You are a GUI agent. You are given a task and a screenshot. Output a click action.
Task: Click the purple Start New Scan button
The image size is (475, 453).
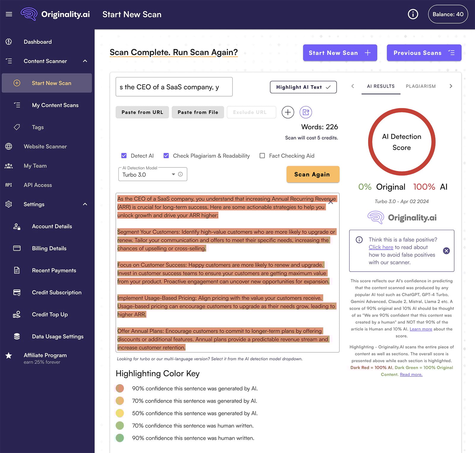340,53
